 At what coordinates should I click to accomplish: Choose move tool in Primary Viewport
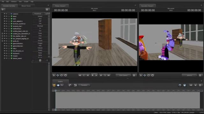58,75
